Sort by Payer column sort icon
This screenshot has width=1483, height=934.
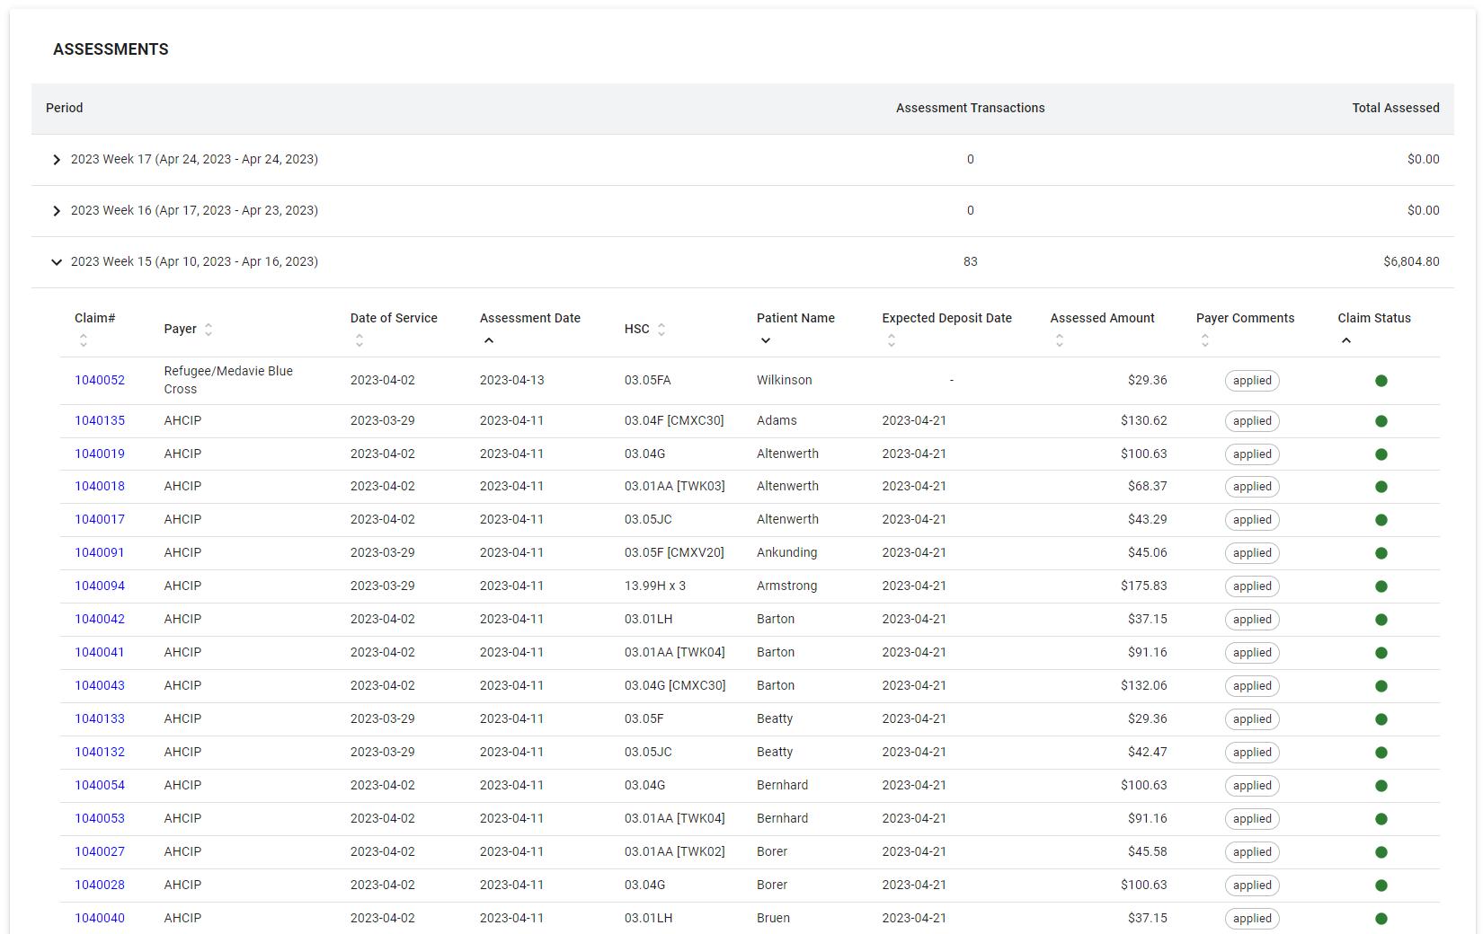[209, 330]
